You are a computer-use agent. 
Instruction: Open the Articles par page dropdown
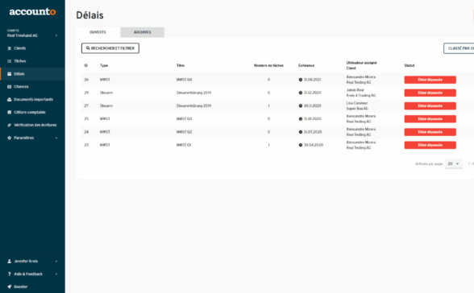point(453,163)
